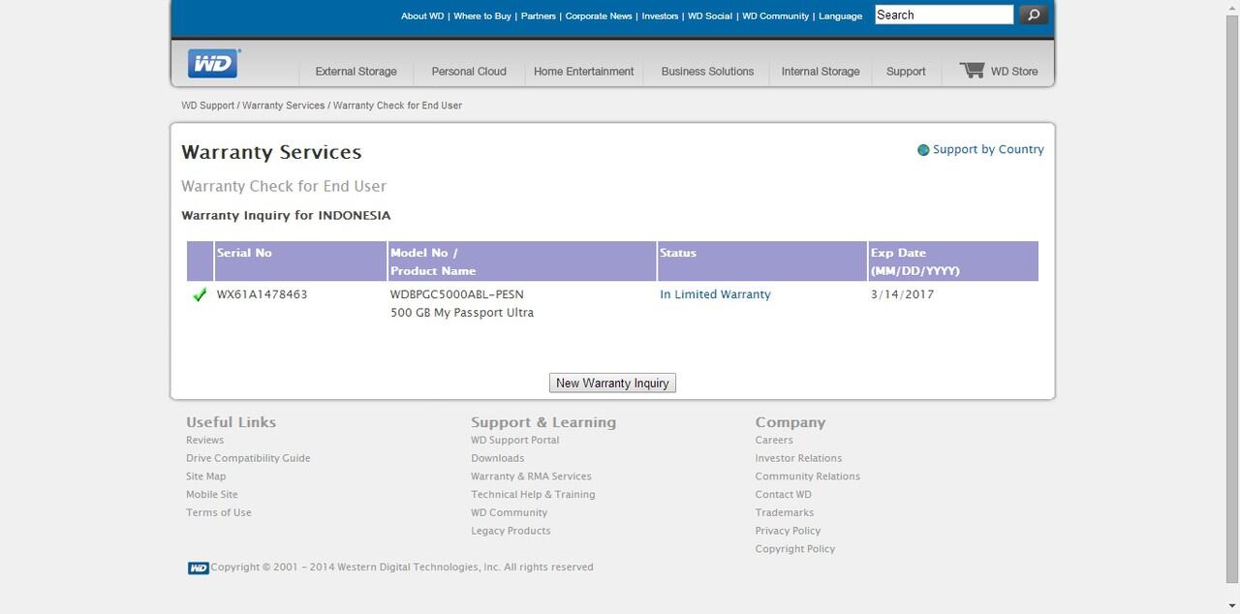The height and width of the screenshot is (614, 1240).
Task: Open the WD Store cart icon
Action: pyautogui.click(x=972, y=70)
